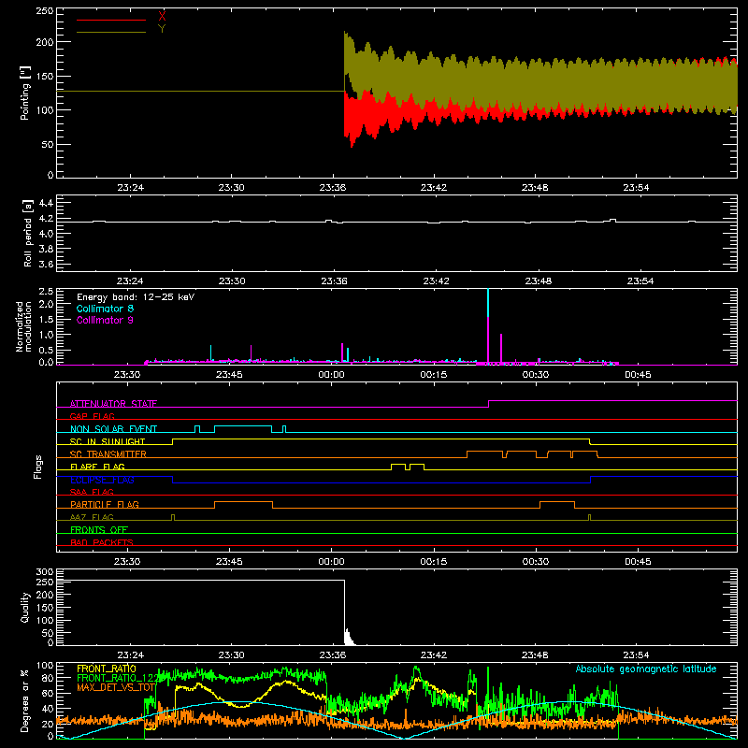748x748 pixels.
Task: Click the Quality trace drop near 23:36
Action: tap(344, 611)
